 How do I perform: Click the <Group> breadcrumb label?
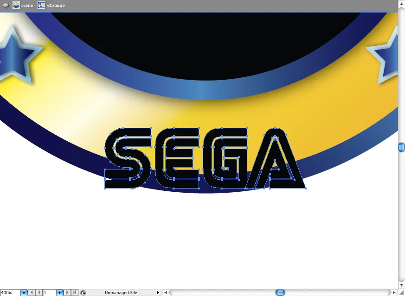pos(56,6)
